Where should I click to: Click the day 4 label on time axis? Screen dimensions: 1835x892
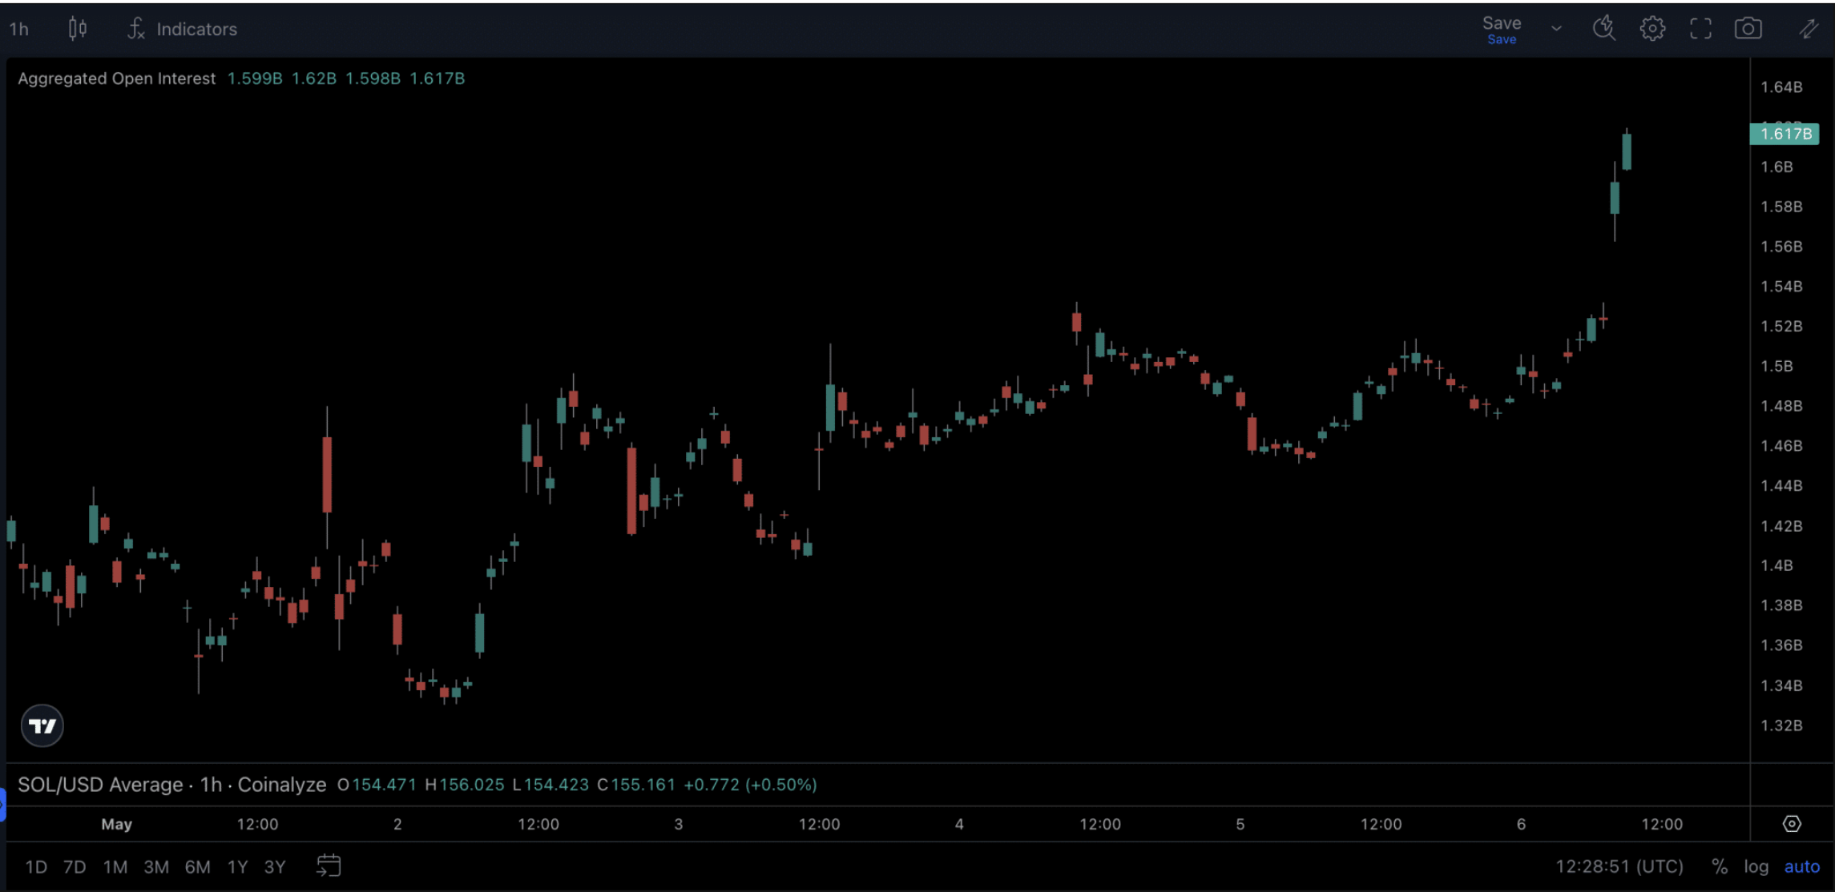959,824
